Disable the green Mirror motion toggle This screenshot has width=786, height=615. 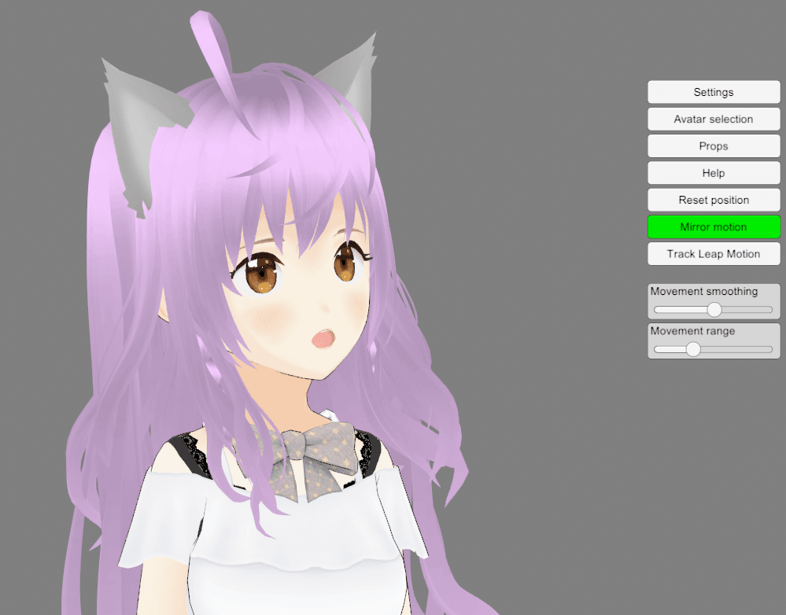714,227
